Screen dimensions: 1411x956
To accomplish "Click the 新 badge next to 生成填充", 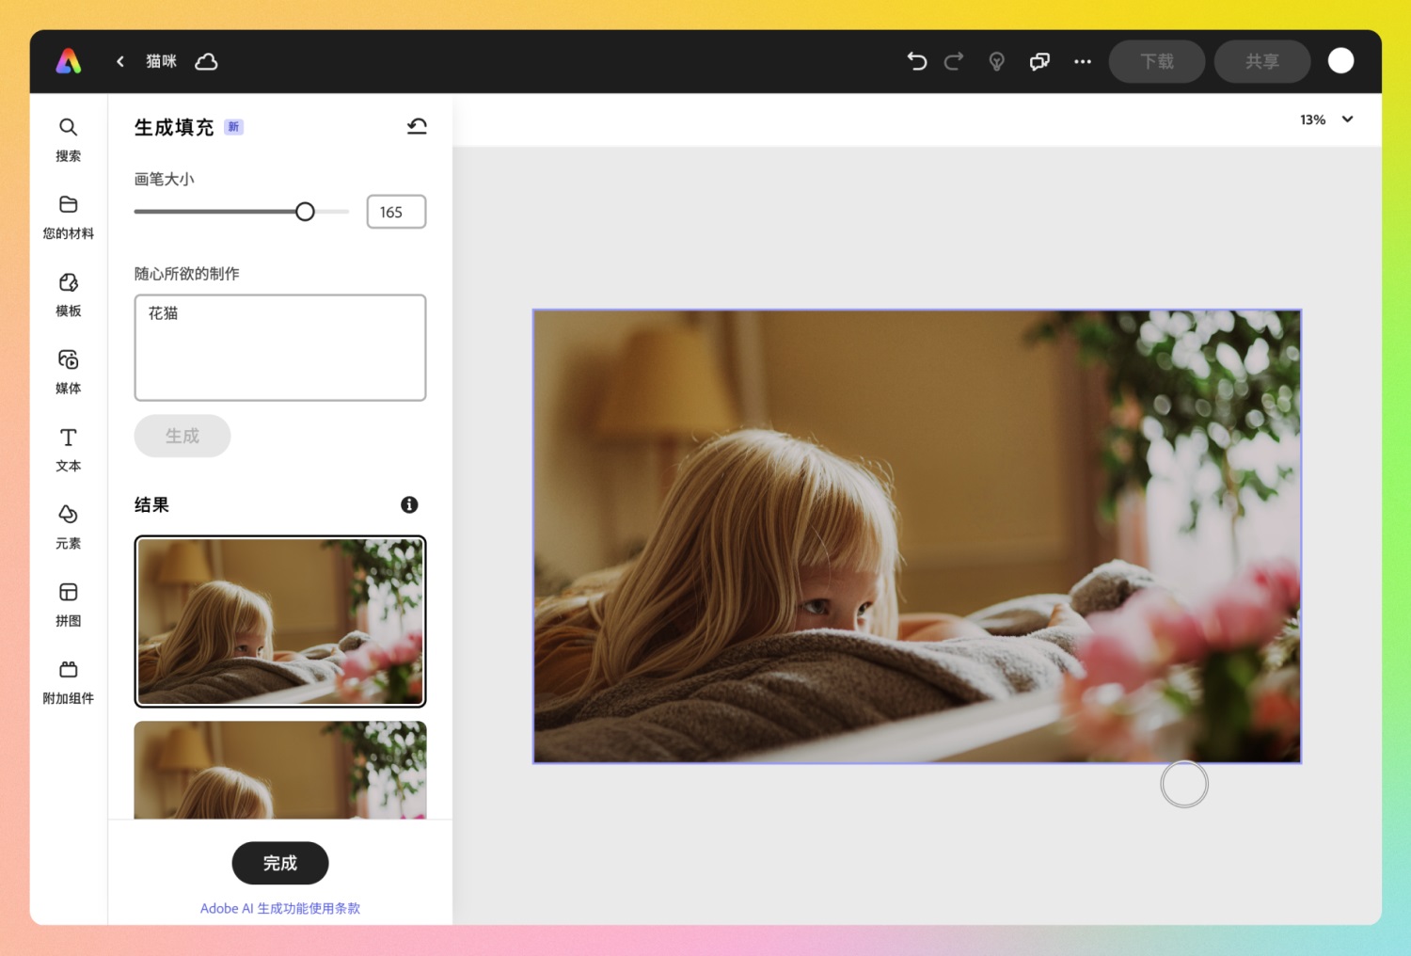I will click(x=233, y=127).
